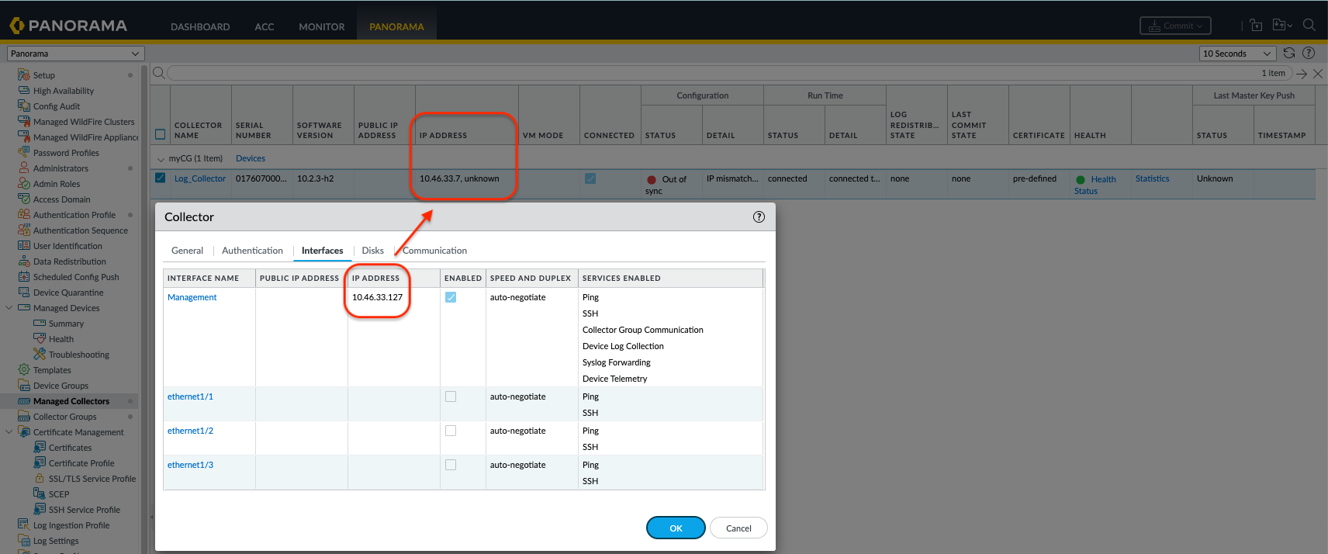Click the User Identification icon
Viewport: 1328px width, 554px height.
(23, 246)
